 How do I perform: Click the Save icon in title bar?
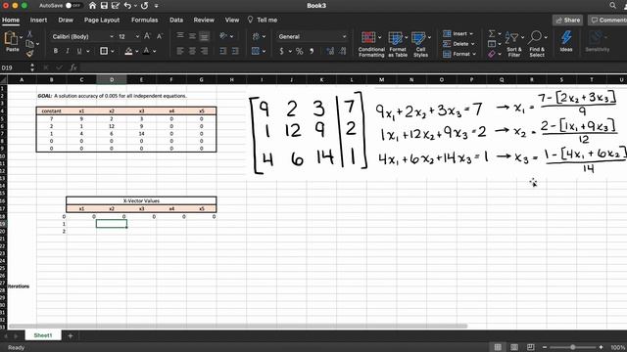click(x=104, y=6)
